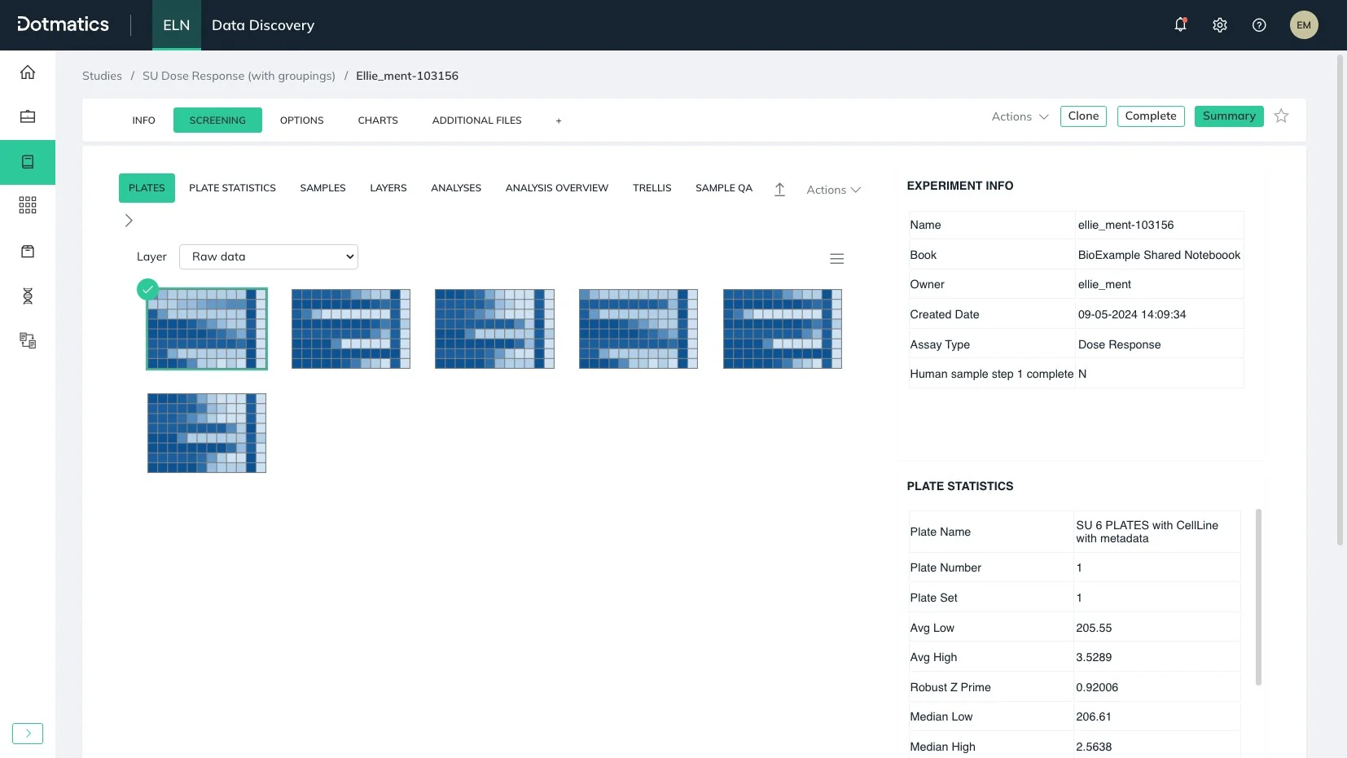
Task: Star this experiment as favorite
Action: [1280, 116]
